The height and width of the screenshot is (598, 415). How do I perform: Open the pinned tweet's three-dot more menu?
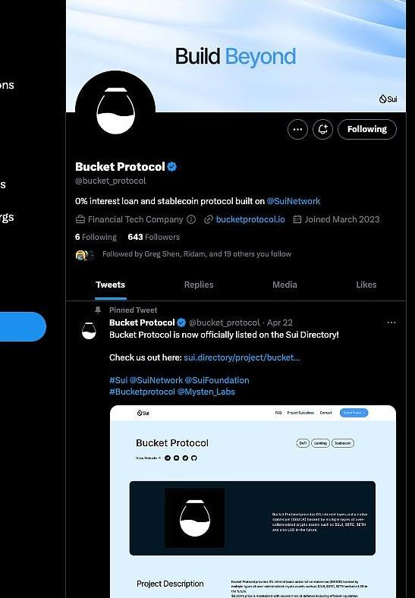point(391,323)
